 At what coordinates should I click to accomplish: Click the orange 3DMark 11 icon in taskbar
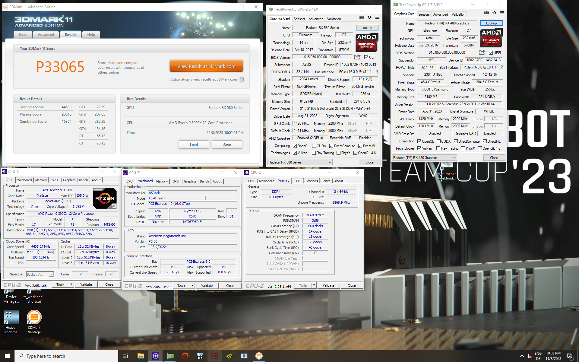259,356
